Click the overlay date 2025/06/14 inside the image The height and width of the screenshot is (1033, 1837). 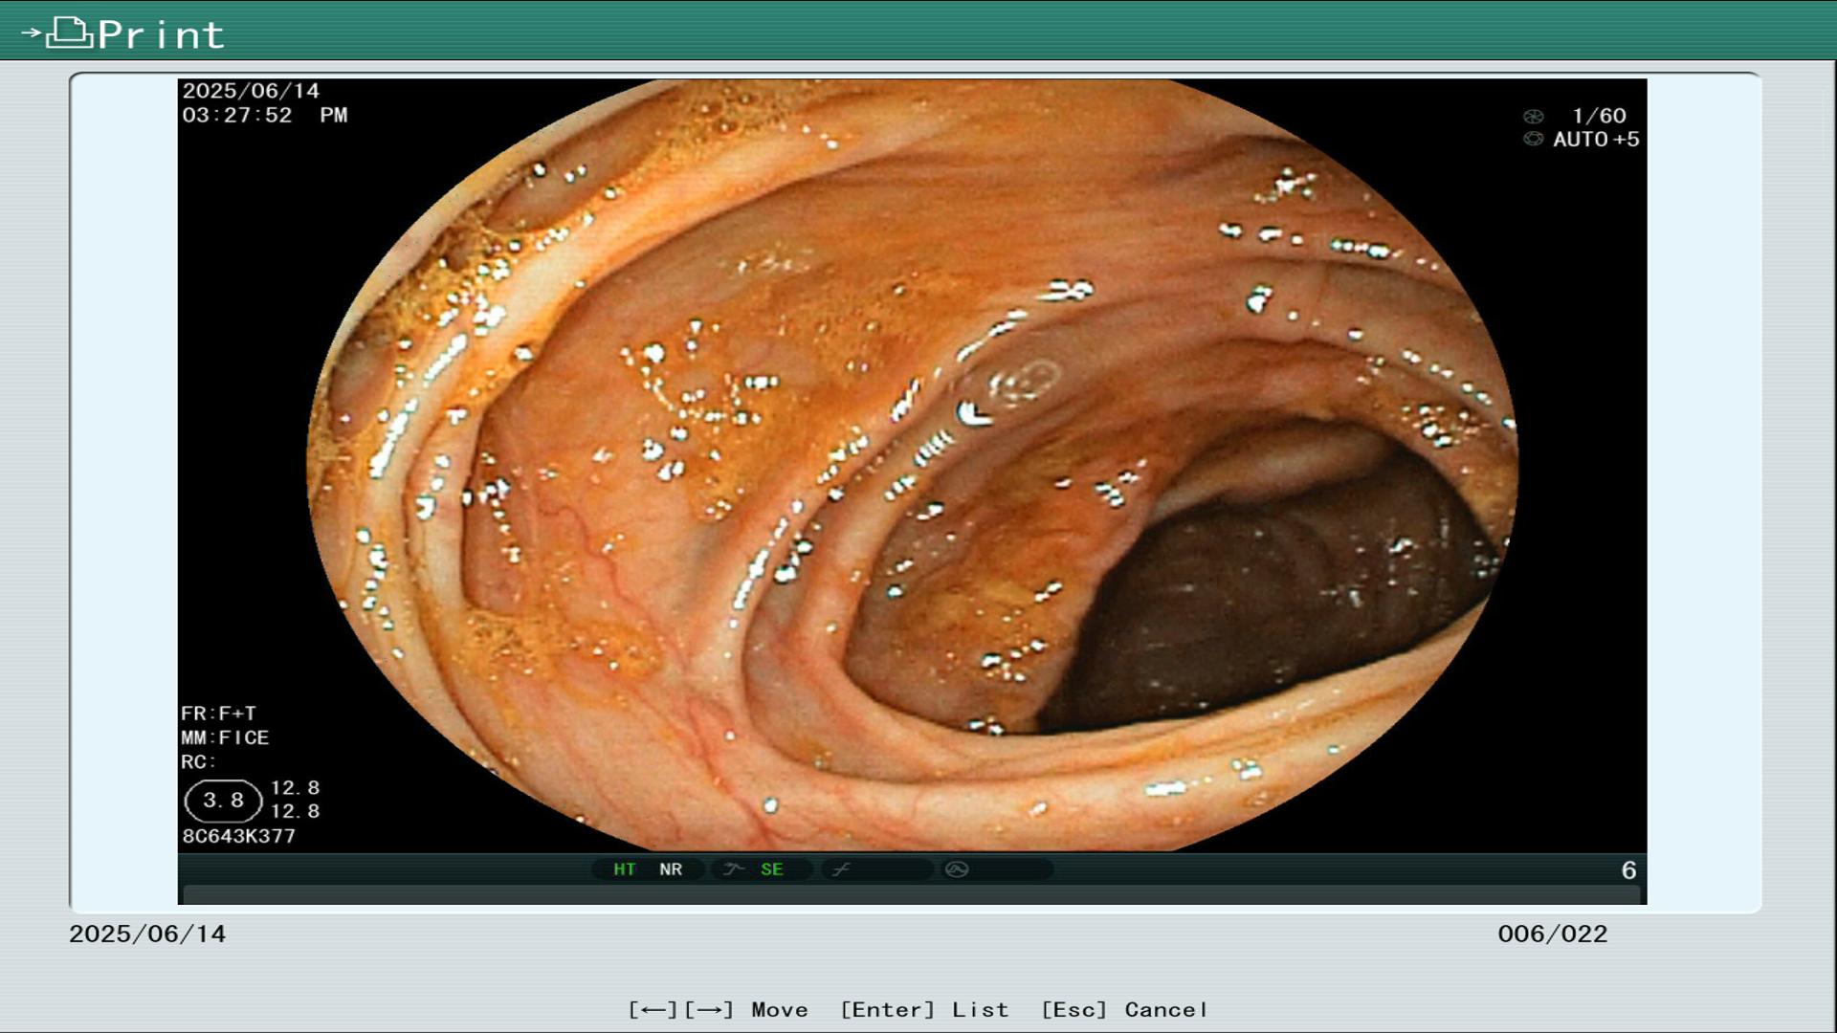point(251,91)
